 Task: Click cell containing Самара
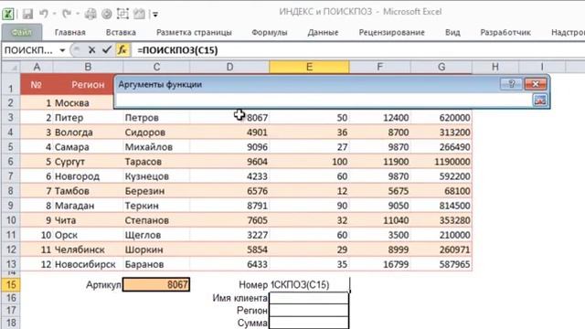tap(88, 147)
